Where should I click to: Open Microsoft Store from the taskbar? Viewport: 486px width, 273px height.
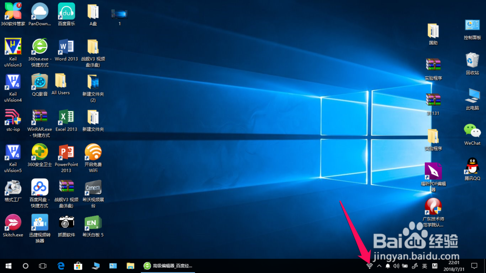78,266
